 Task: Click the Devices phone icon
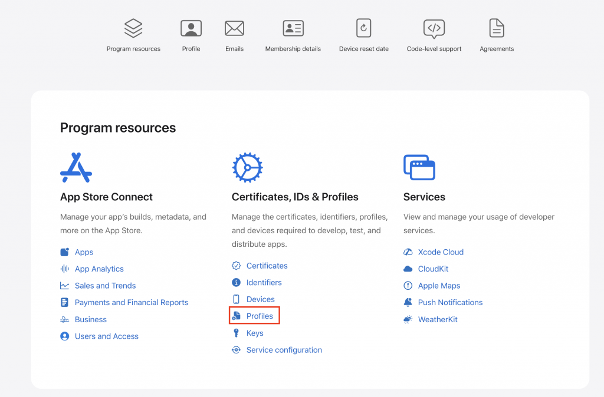236,299
